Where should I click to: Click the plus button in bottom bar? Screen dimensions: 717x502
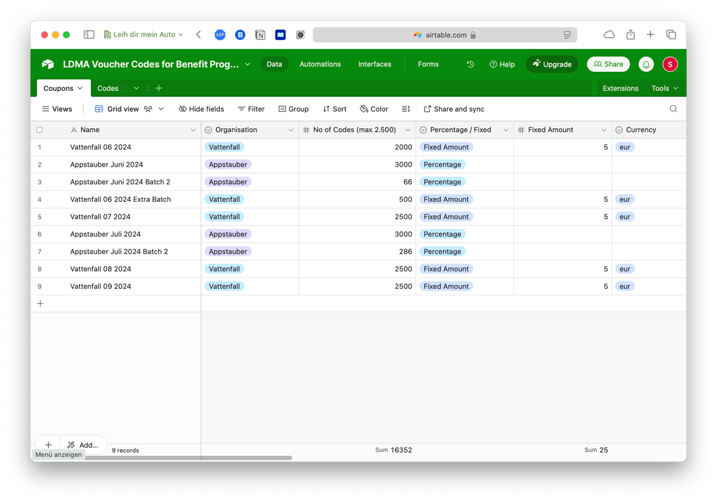[x=48, y=445]
